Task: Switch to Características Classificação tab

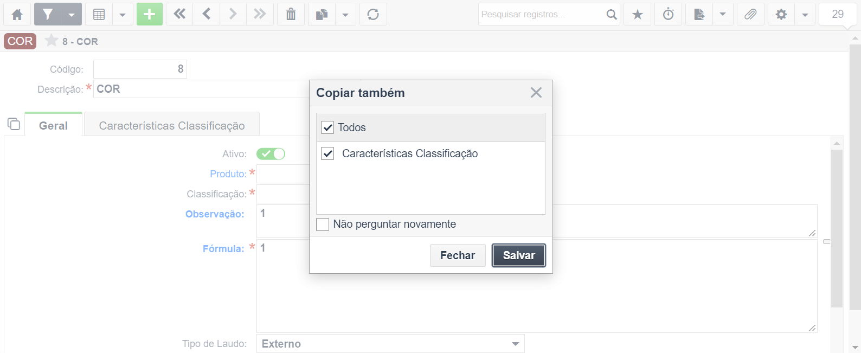Action: coord(172,126)
